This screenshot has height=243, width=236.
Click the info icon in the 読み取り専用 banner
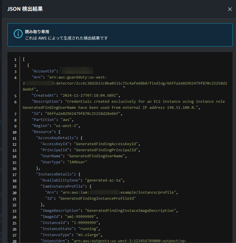point(18,34)
